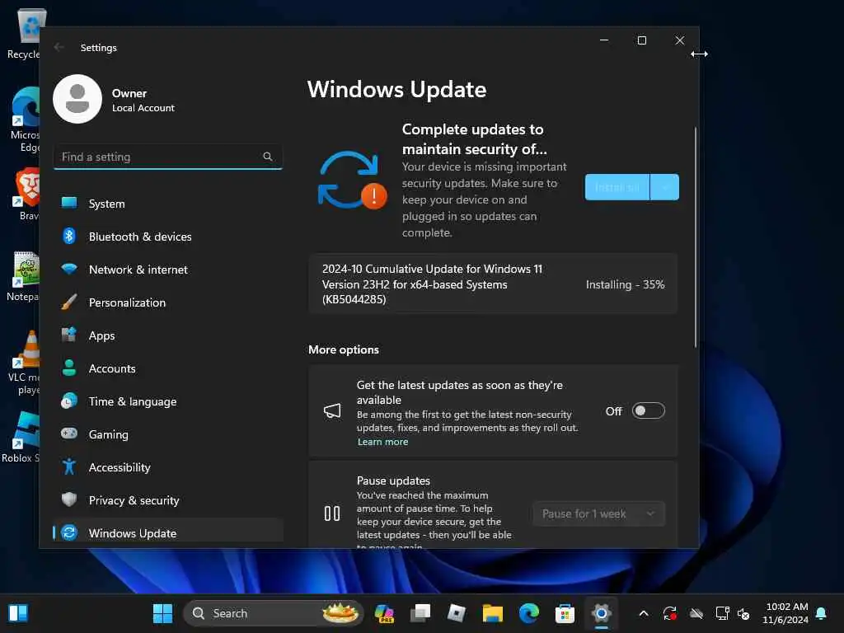Screen dimensions: 844x633
Task: Click the Privacy & security shield icon
Action: (x=69, y=499)
